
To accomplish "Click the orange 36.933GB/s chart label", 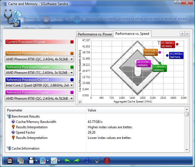I will [x=151, y=52].
